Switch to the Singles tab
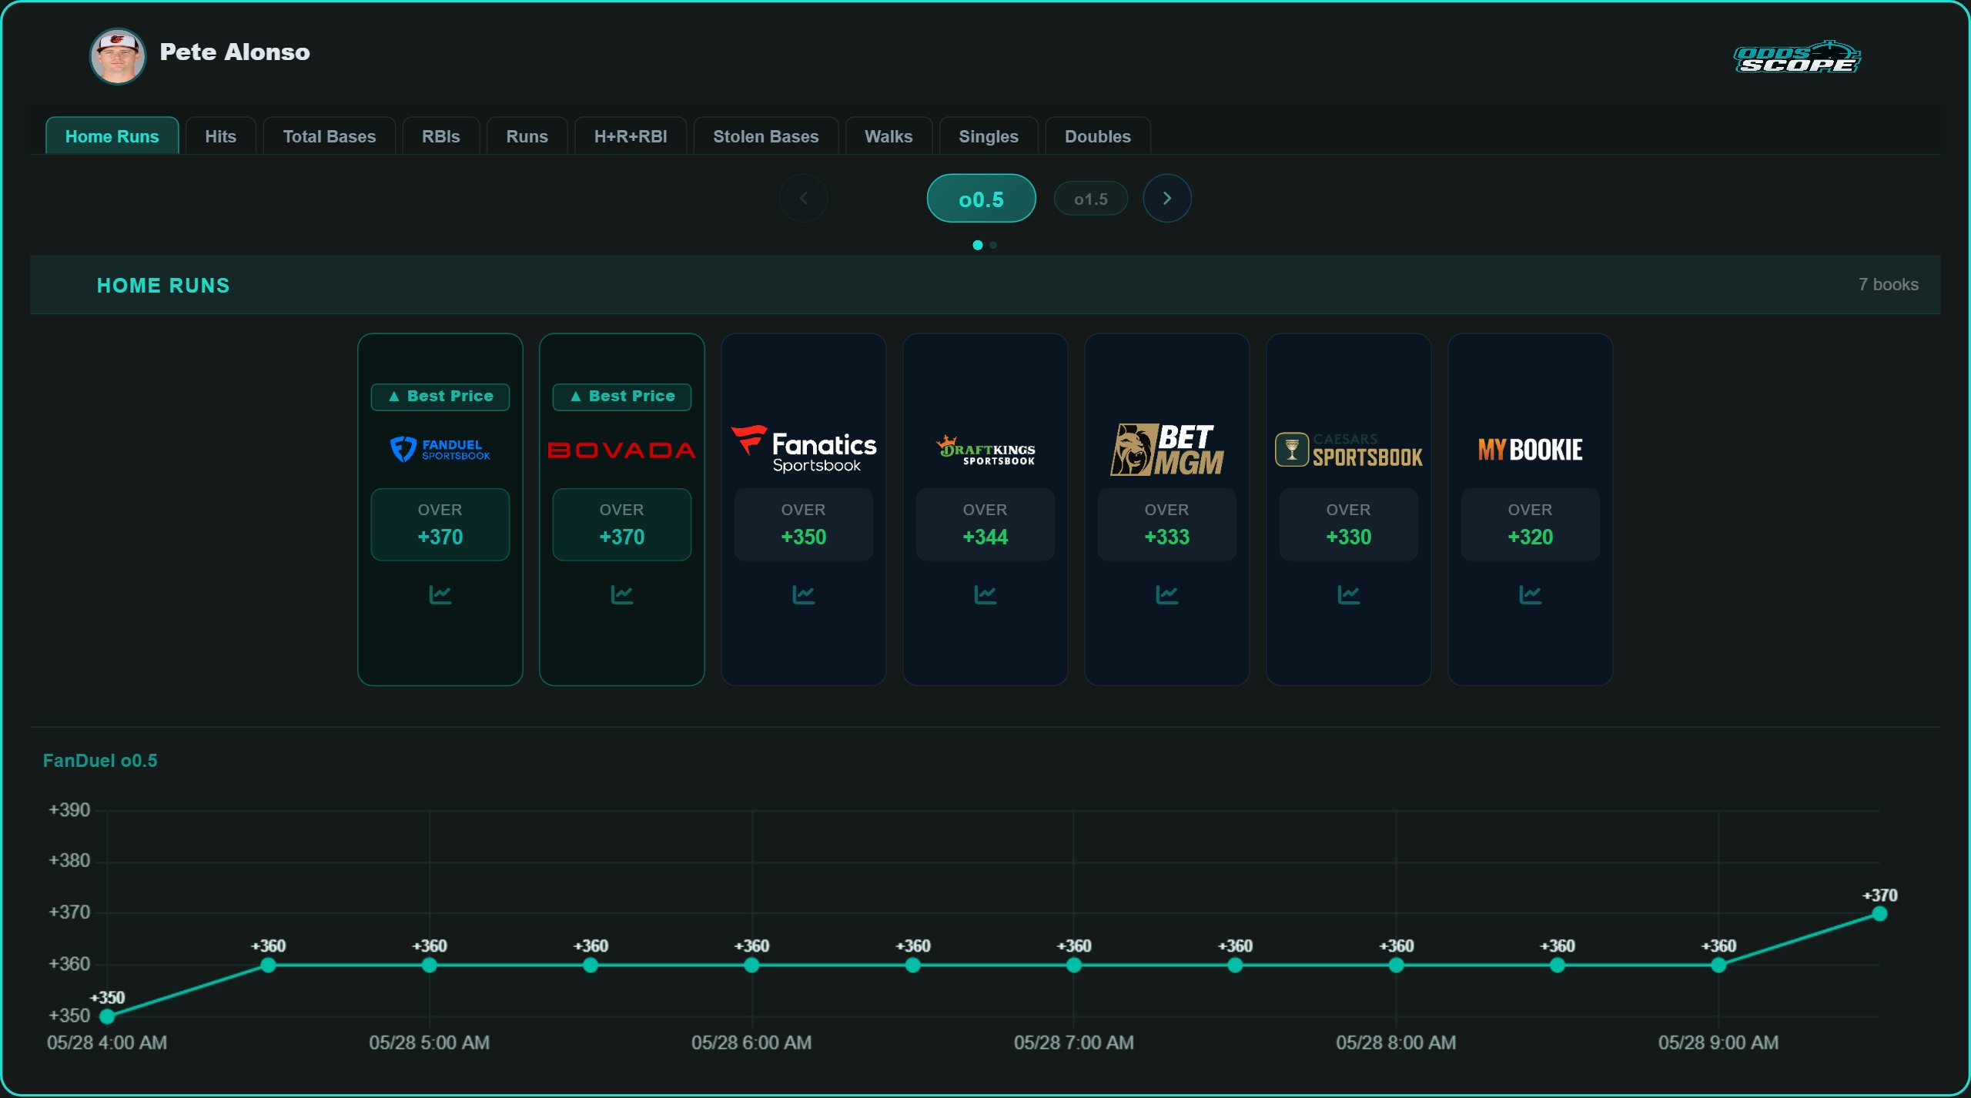 pos(989,136)
